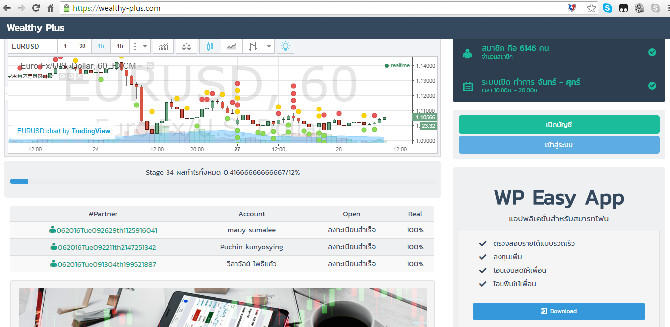
Task: Click the smartphone trading banner image
Action: [x=222, y=308]
